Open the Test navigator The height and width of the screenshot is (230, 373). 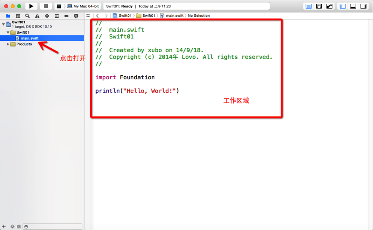(x=47, y=16)
